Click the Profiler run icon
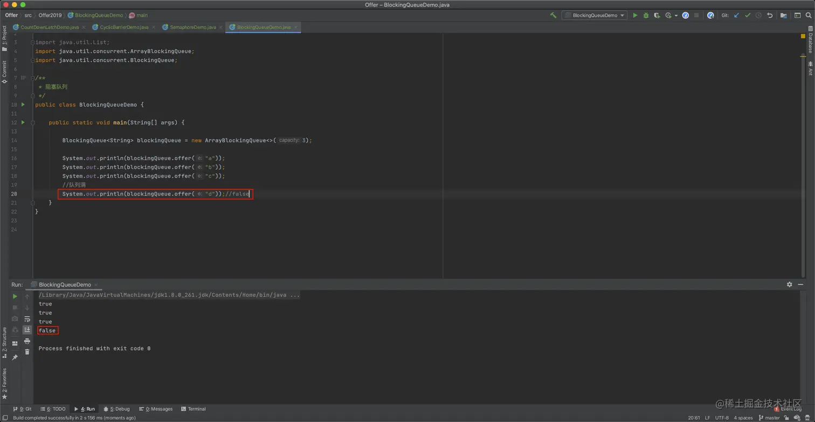The height and width of the screenshot is (422, 815). pyautogui.click(x=668, y=16)
